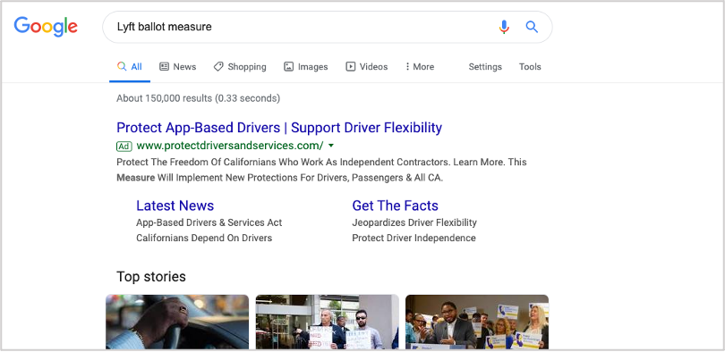Open the steering wheel top story thumbnail
The width and height of the screenshot is (725, 352).
pyautogui.click(x=177, y=322)
